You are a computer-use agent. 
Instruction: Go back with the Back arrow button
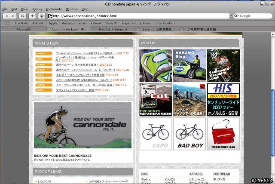[x=6, y=16]
